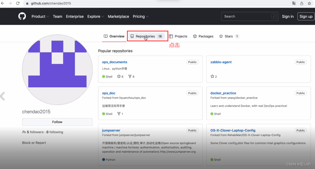Switch to the Overview tab
315x169 pixels.
coord(114,36)
